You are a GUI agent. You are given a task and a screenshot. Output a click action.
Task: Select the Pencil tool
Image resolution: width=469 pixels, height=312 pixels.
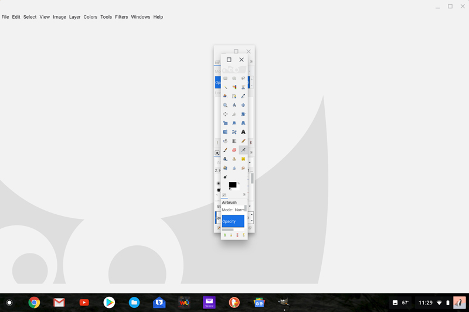(x=243, y=141)
